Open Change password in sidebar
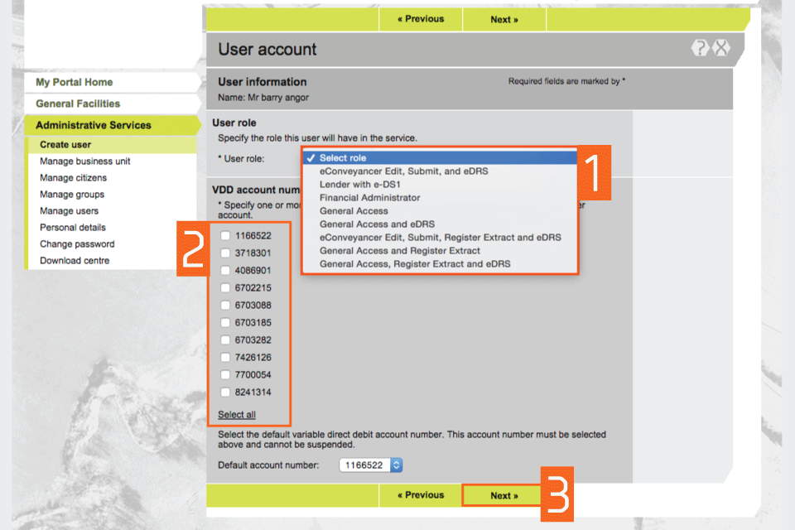795x530 pixels. [x=77, y=244]
